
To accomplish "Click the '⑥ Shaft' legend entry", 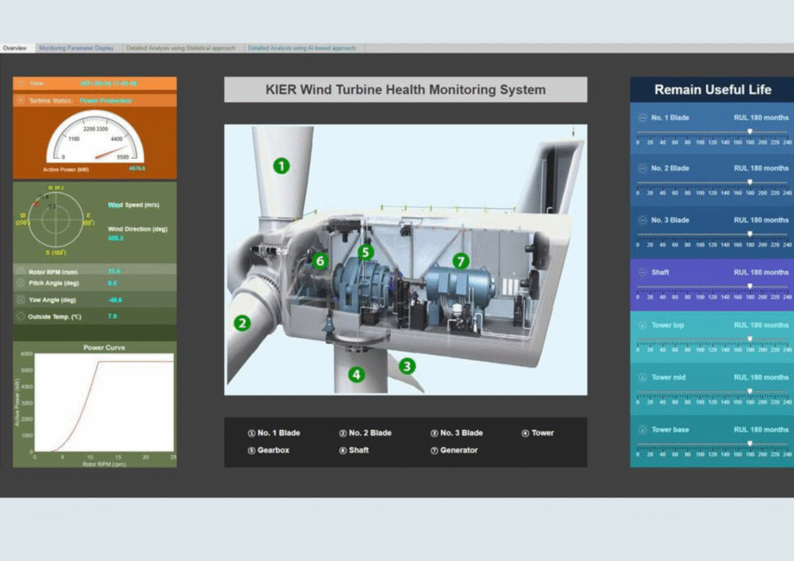I will (354, 450).
